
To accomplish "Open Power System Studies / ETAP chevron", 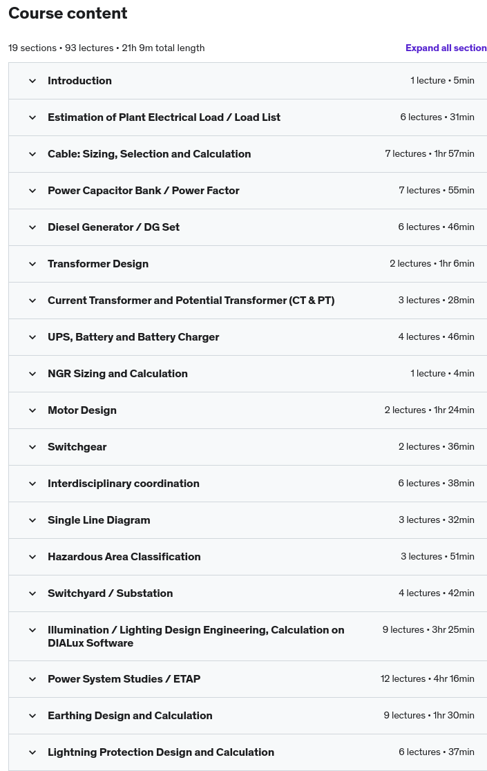I will coord(32,679).
